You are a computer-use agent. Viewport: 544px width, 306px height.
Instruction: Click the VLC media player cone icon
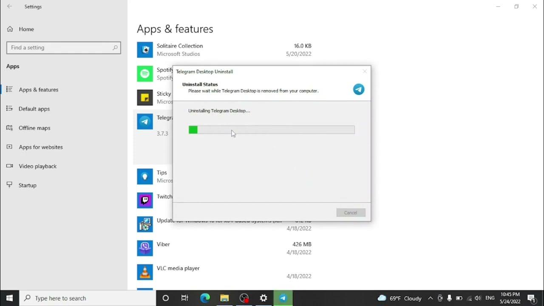point(145,272)
